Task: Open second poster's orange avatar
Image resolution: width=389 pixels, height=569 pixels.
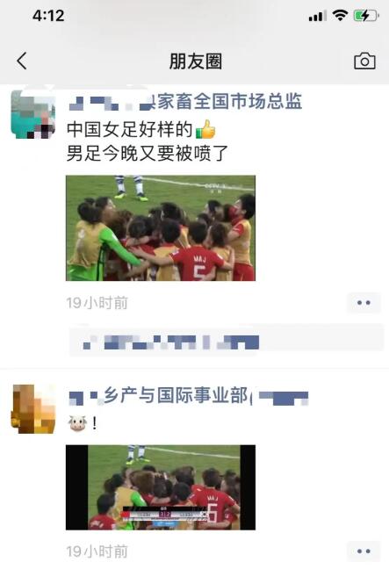Action: (x=33, y=409)
